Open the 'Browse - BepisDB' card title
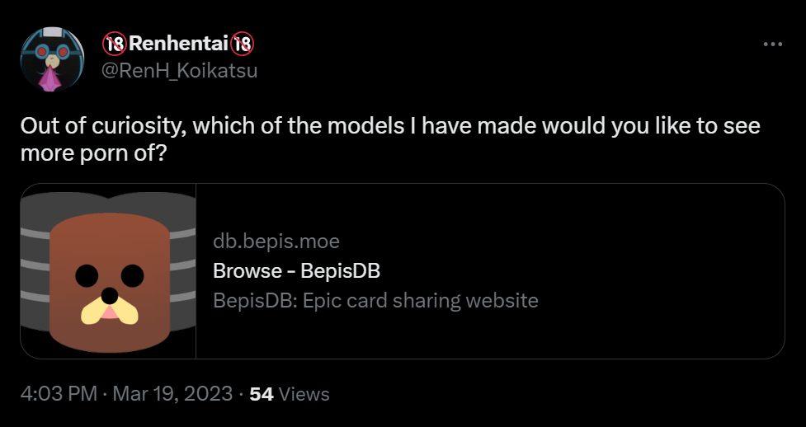This screenshot has width=806, height=427. (297, 270)
